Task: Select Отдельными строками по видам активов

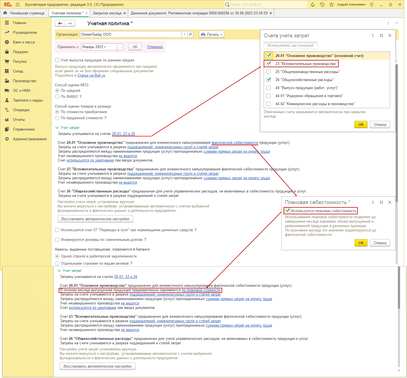Action: pos(57,264)
